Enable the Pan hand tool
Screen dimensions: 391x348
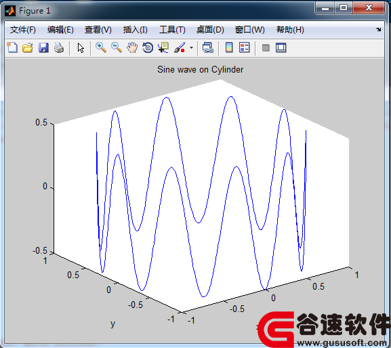132,47
